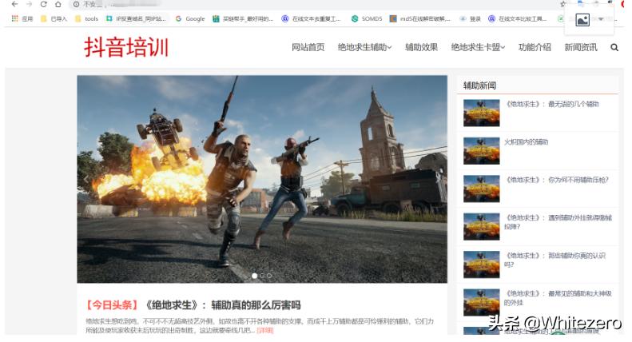
Task: Click the site info icon in address bar
Action: point(76,5)
